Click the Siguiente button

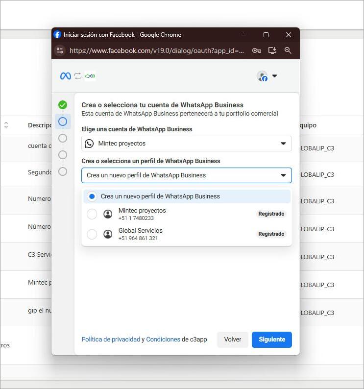coord(271,340)
